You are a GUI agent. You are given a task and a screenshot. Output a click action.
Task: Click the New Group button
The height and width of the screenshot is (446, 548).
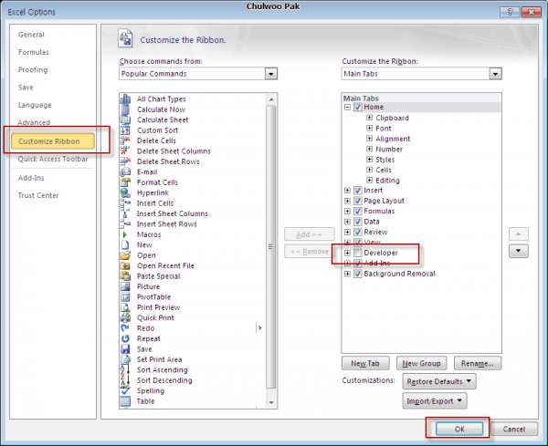pyautogui.click(x=421, y=363)
